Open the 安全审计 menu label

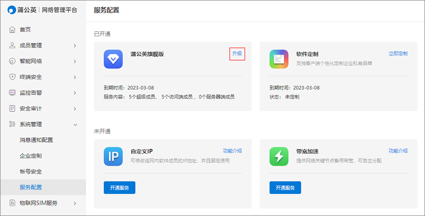31,108
